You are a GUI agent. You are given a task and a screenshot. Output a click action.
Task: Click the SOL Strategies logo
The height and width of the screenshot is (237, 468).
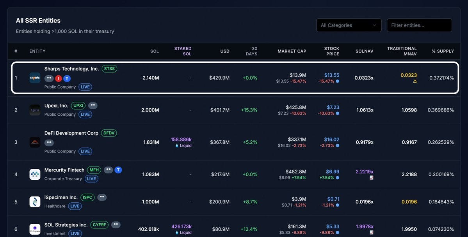click(x=35, y=229)
